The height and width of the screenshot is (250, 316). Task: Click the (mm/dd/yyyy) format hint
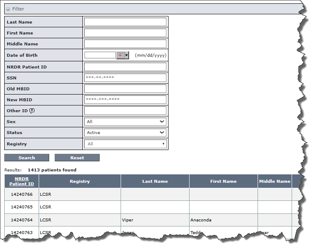(150, 55)
